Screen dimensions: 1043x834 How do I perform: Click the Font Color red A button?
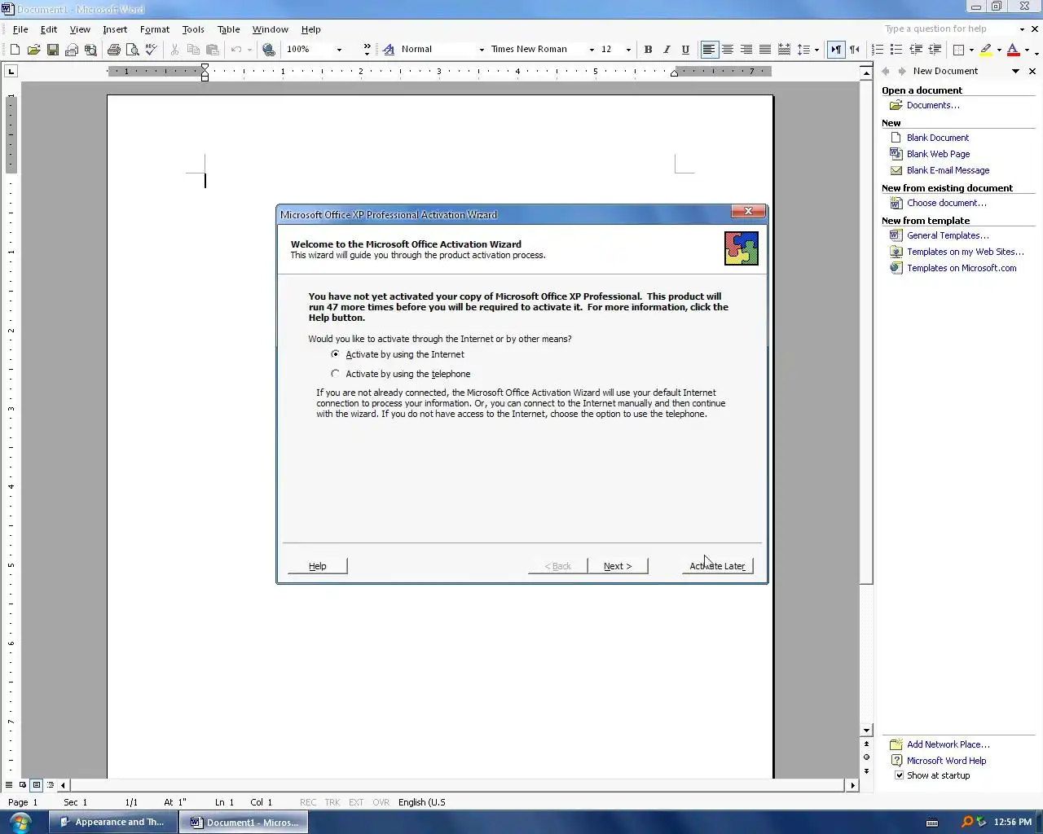tap(1013, 50)
